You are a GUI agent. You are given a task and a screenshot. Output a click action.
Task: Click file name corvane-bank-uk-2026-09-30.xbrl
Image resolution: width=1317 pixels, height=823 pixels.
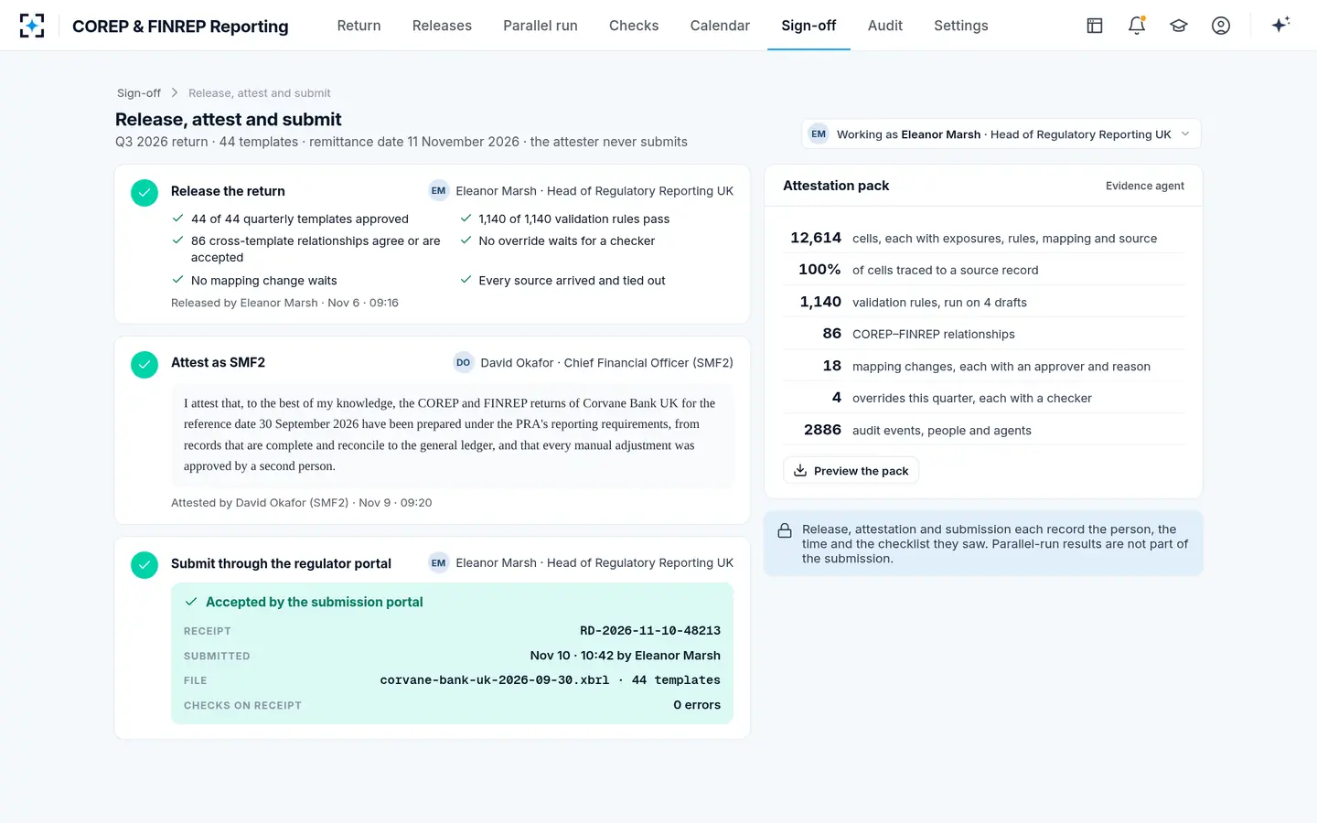tap(495, 680)
